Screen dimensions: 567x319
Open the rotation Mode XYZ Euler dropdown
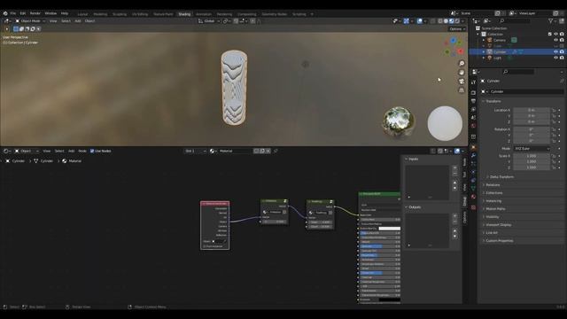tap(532, 148)
